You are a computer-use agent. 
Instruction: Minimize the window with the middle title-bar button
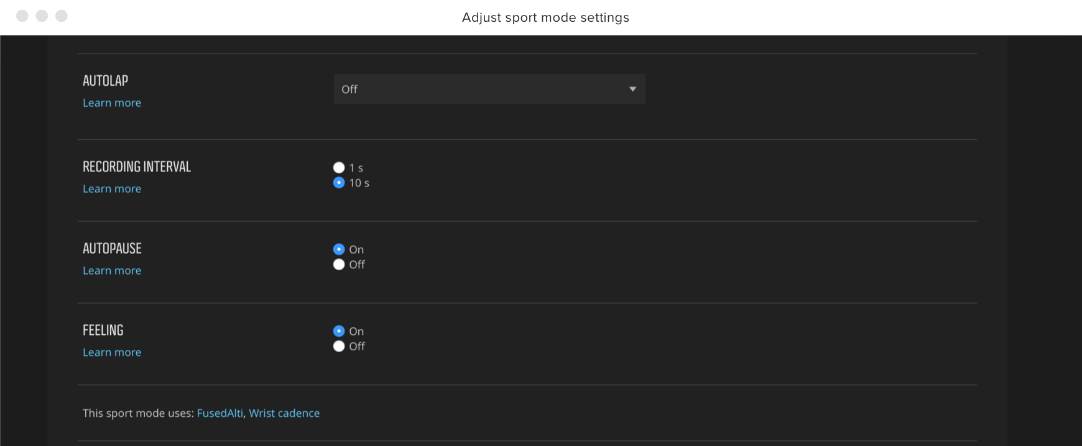(x=42, y=16)
